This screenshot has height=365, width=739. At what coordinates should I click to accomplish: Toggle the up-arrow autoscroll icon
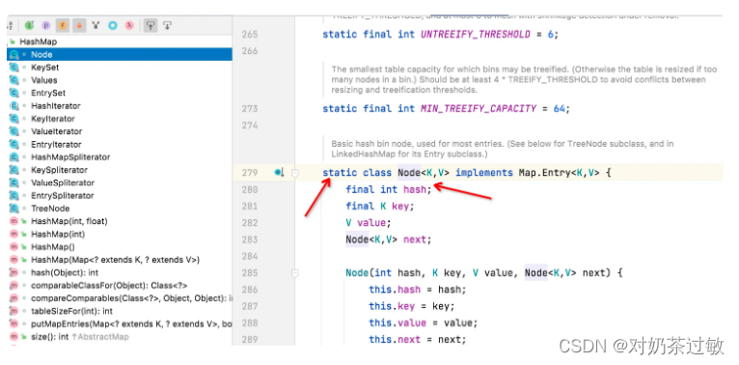click(151, 25)
